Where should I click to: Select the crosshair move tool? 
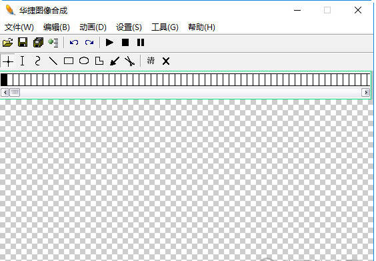pyautogui.click(x=8, y=61)
